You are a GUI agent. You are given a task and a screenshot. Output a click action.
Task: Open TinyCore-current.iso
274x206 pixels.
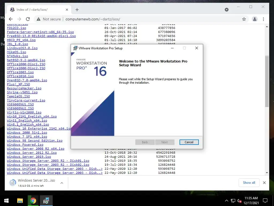point(26,100)
